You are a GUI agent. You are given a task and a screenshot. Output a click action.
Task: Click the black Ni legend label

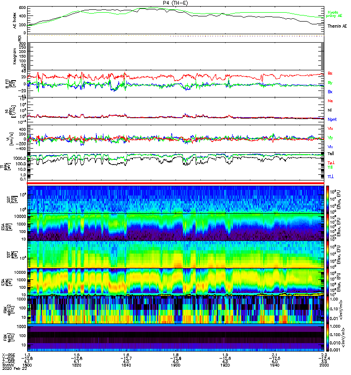pos(329,110)
